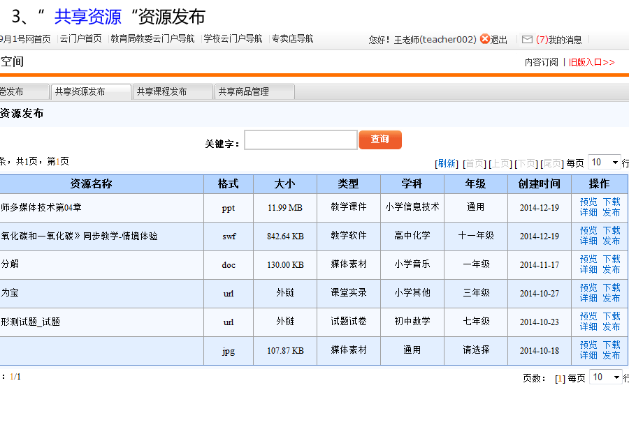Open 专卖店导航 in the top navigation
629x443 pixels.
pyautogui.click(x=292, y=39)
